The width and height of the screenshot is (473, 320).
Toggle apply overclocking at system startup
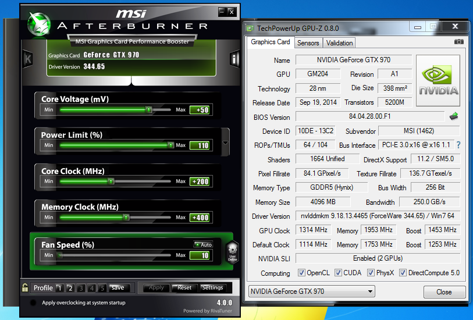click(33, 303)
